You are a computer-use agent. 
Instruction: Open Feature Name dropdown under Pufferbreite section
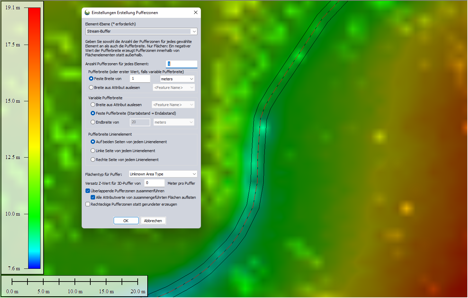pyautogui.click(x=174, y=88)
